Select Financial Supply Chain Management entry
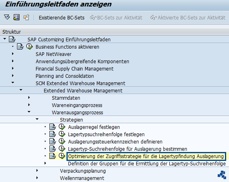 tap(75, 69)
